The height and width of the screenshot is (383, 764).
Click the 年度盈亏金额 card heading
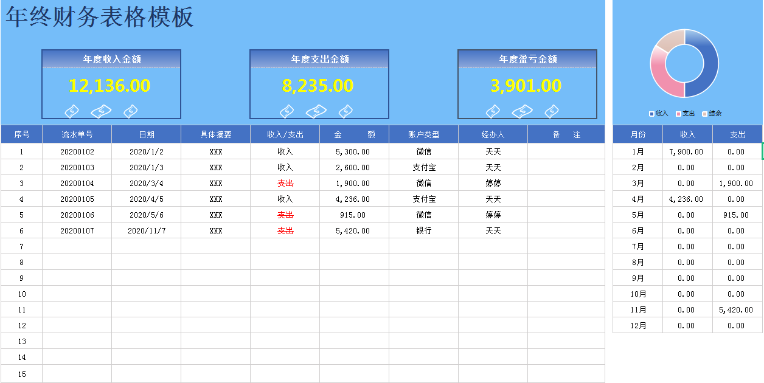coord(528,59)
